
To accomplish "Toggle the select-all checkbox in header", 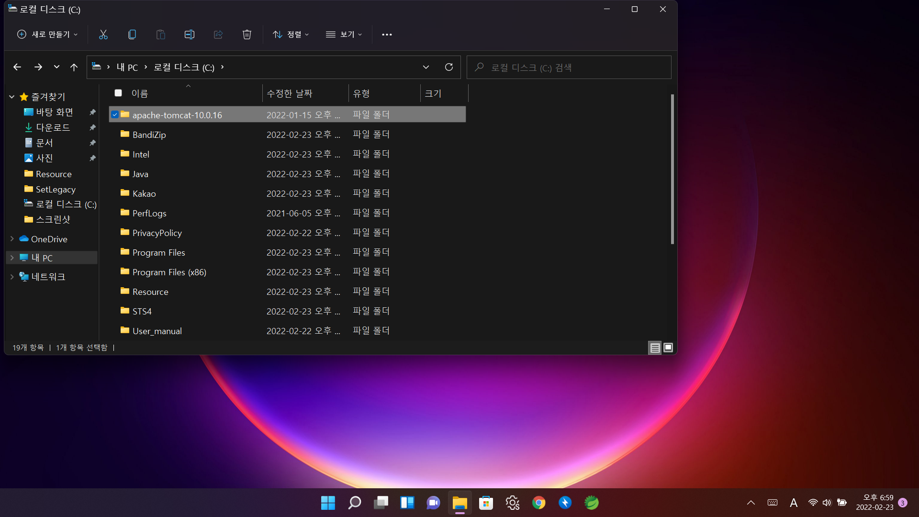I will pos(118,93).
